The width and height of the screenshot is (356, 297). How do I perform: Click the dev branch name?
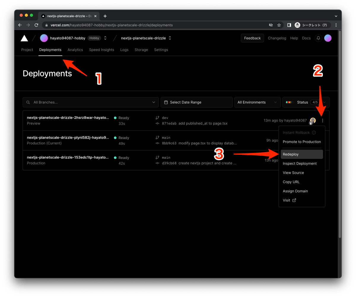(x=165, y=118)
